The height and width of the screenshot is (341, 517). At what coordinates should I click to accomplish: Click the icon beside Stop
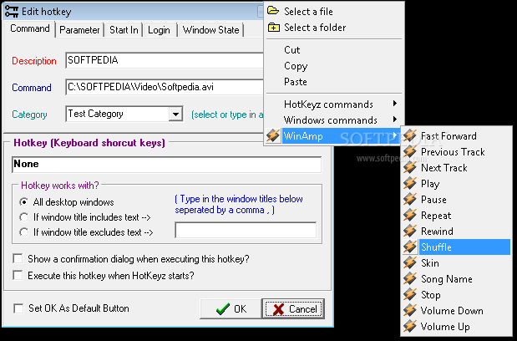410,294
